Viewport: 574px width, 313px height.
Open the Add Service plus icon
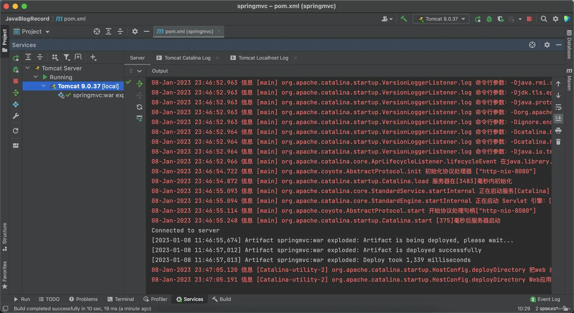[x=93, y=57]
